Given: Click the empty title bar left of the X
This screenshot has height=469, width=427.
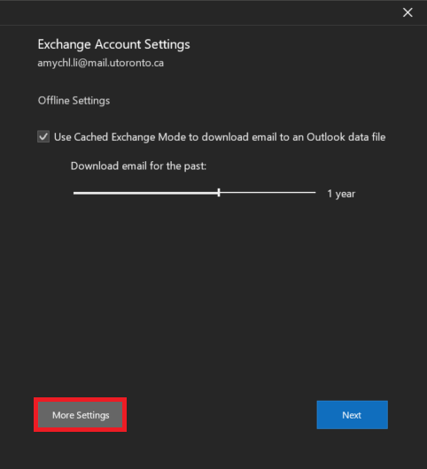Looking at the screenshot, I should [198, 12].
